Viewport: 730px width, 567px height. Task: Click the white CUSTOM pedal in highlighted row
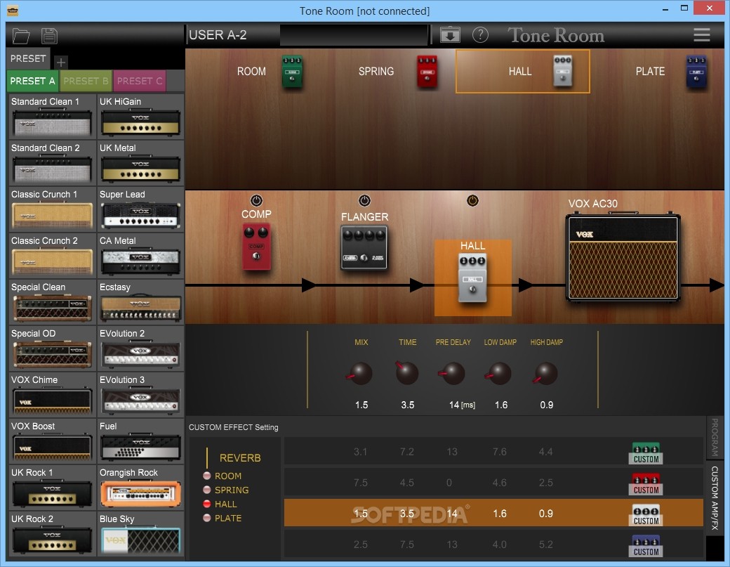point(646,515)
